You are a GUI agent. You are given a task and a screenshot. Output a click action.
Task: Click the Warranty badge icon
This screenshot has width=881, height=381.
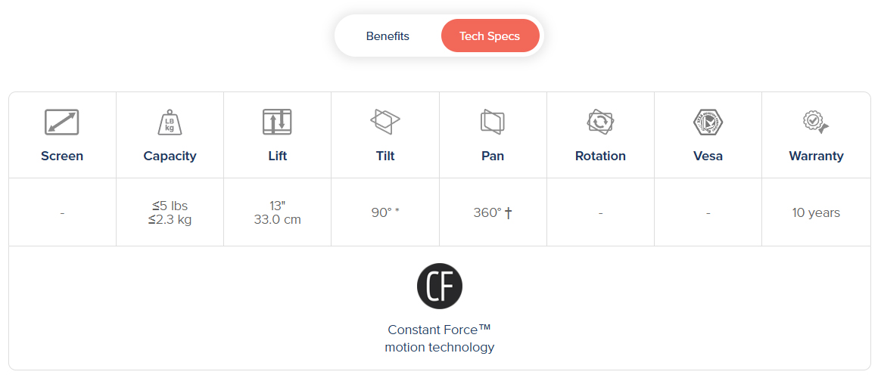click(x=815, y=121)
